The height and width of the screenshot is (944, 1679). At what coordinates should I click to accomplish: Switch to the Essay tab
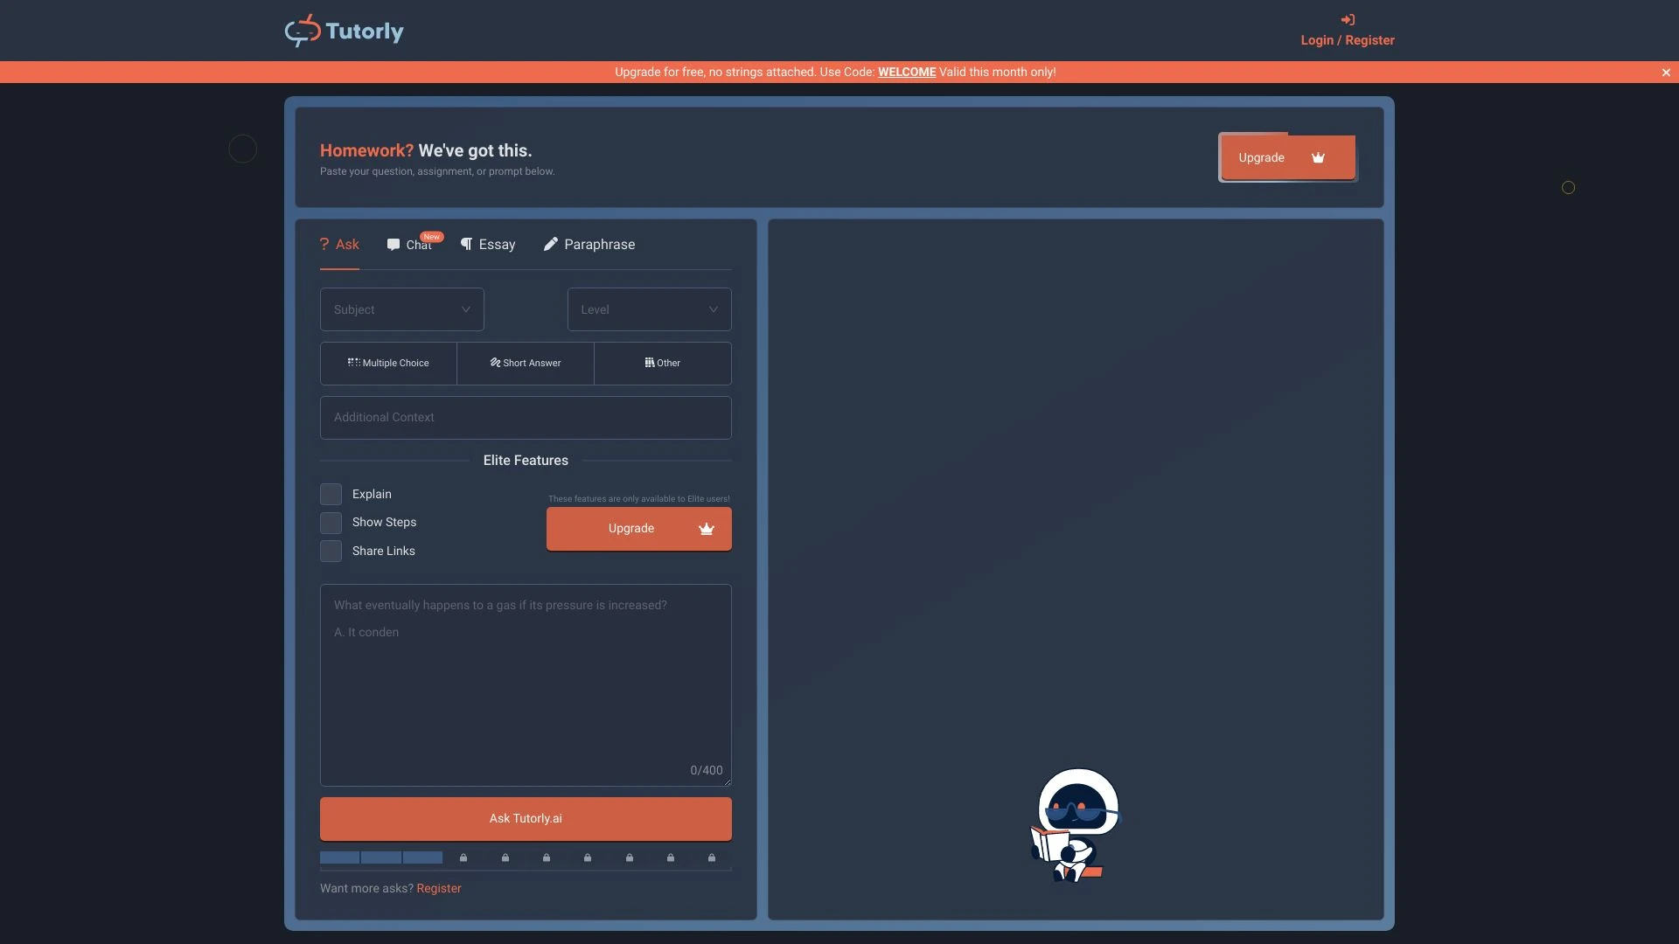(496, 245)
